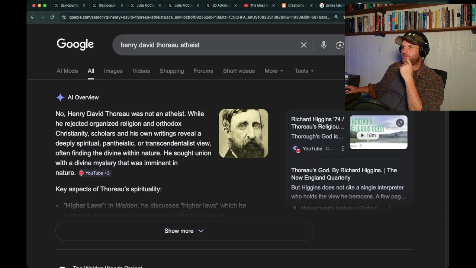The image size is (476, 268).
Task: Switch to Shopping results
Action: pyautogui.click(x=172, y=71)
